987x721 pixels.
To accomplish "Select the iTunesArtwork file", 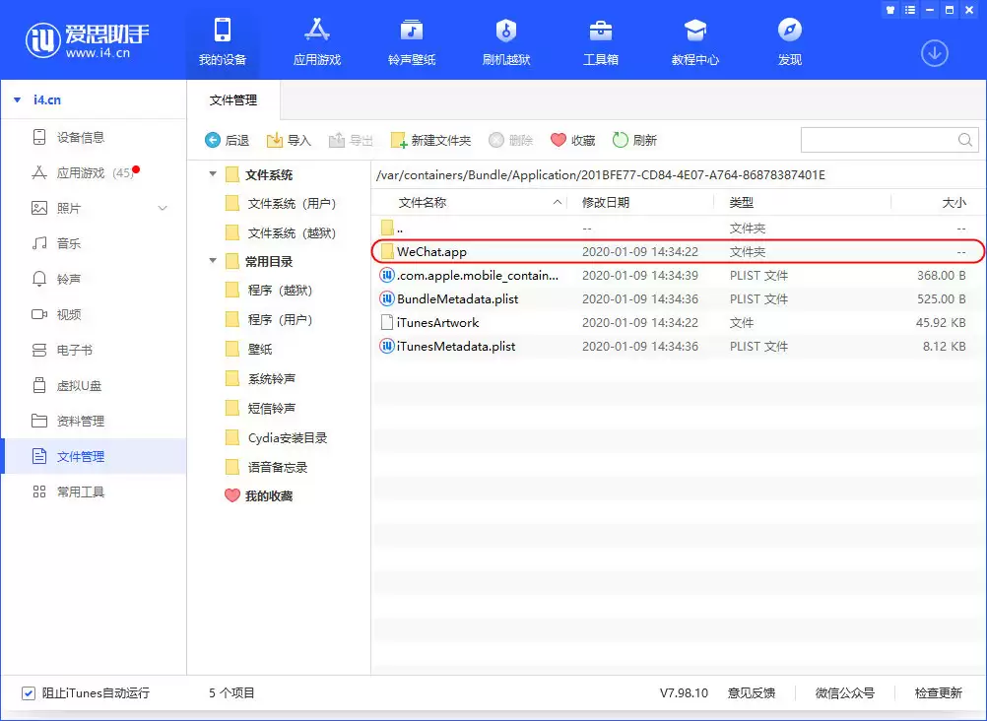I will pos(678,322).
